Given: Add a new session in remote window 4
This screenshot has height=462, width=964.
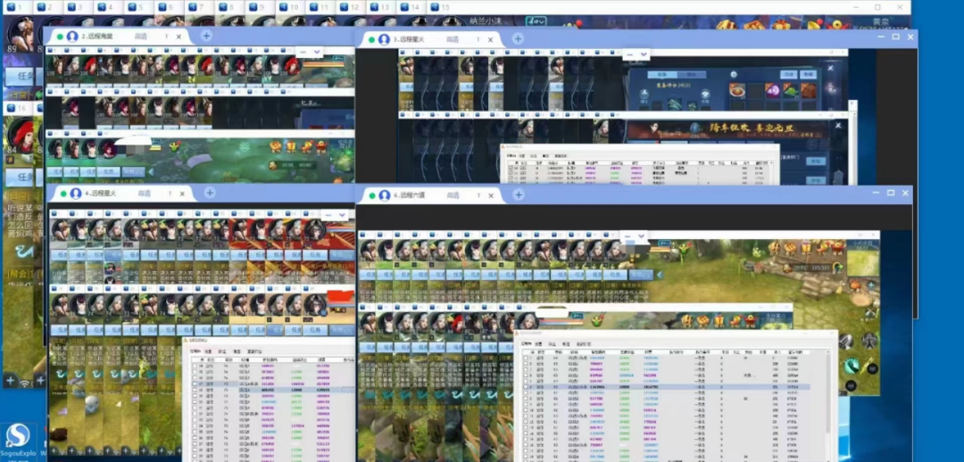Looking at the screenshot, I should 210,193.
